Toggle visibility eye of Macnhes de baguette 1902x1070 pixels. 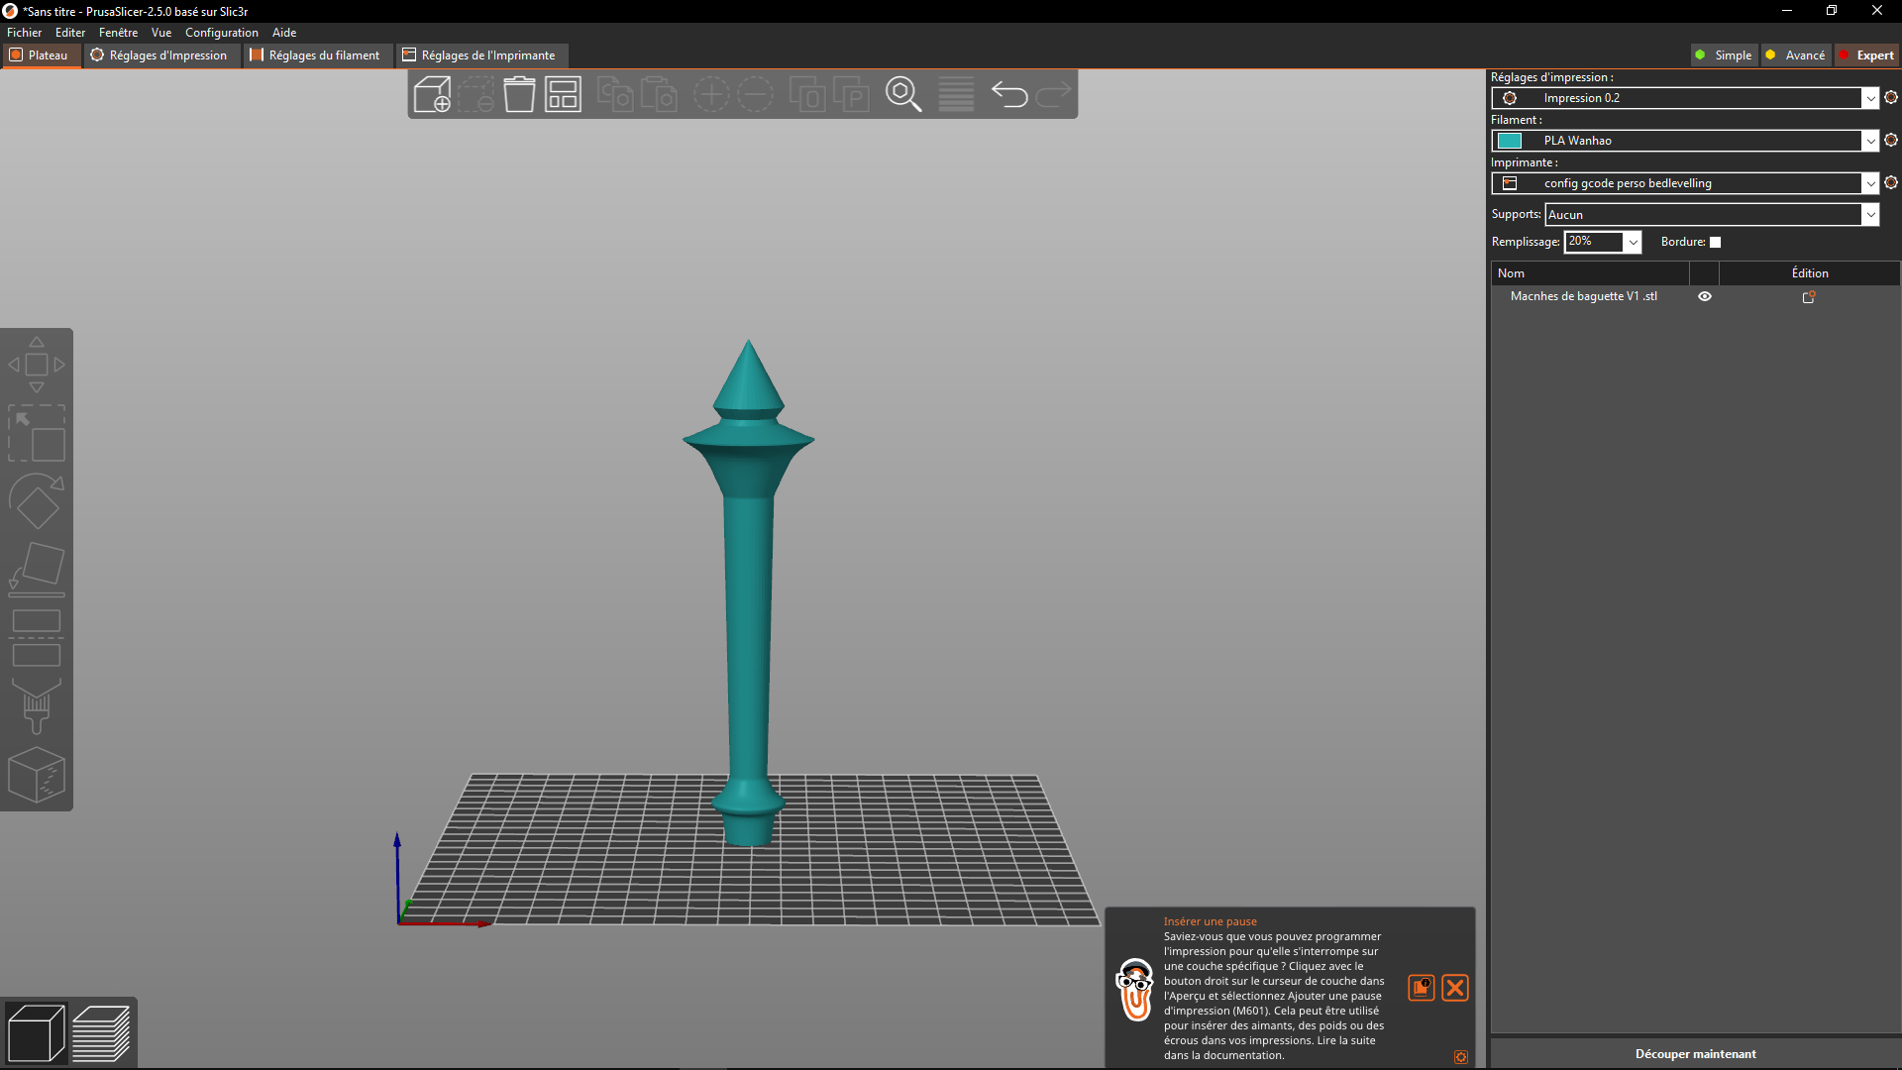click(x=1705, y=296)
